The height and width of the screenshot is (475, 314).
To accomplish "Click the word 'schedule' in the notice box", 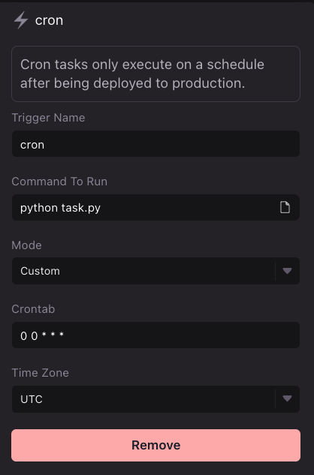I will 235,65.
